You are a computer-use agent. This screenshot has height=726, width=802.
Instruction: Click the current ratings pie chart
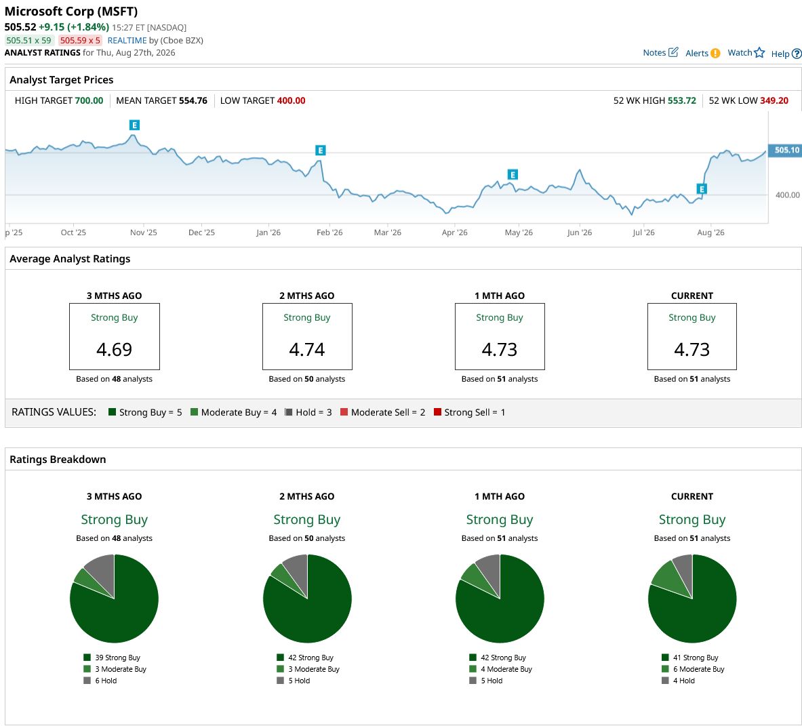point(692,598)
